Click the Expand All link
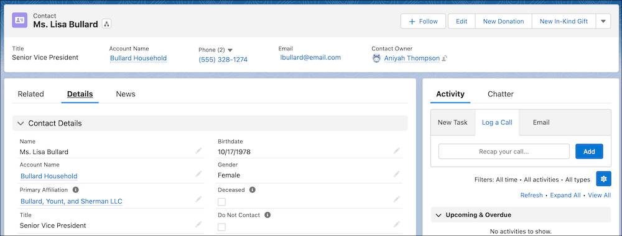Viewport: 622px width, 236px height. click(565, 195)
